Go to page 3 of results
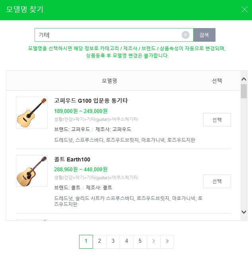The image size is (252, 257). click(113, 241)
